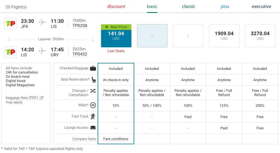Click flight number TP0432
The width and height of the screenshot is (280, 153).
click(80, 54)
